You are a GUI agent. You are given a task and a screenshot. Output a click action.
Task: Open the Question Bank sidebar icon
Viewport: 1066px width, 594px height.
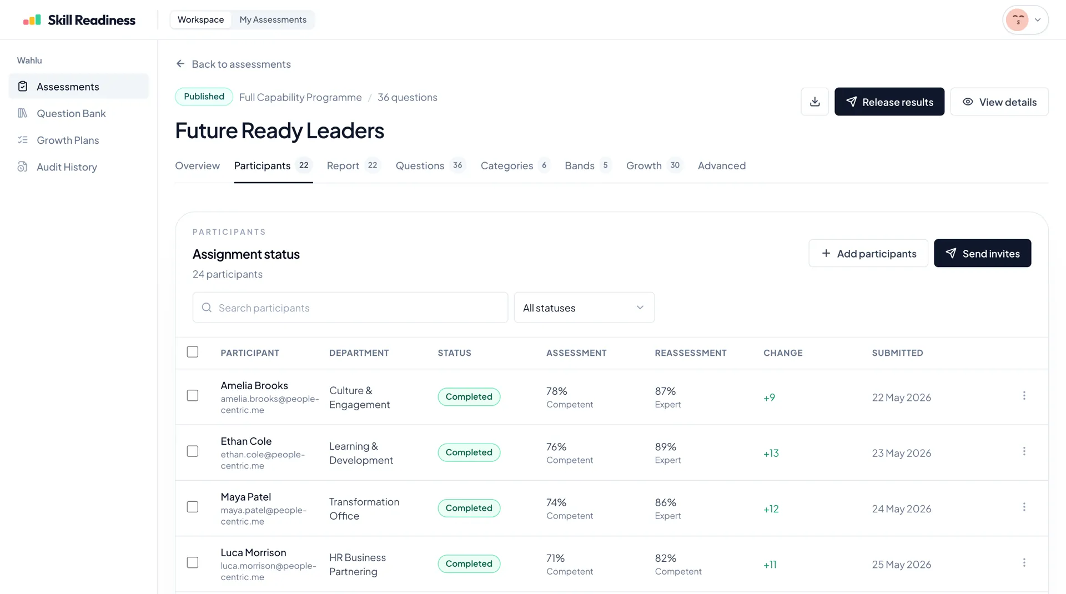coord(22,113)
